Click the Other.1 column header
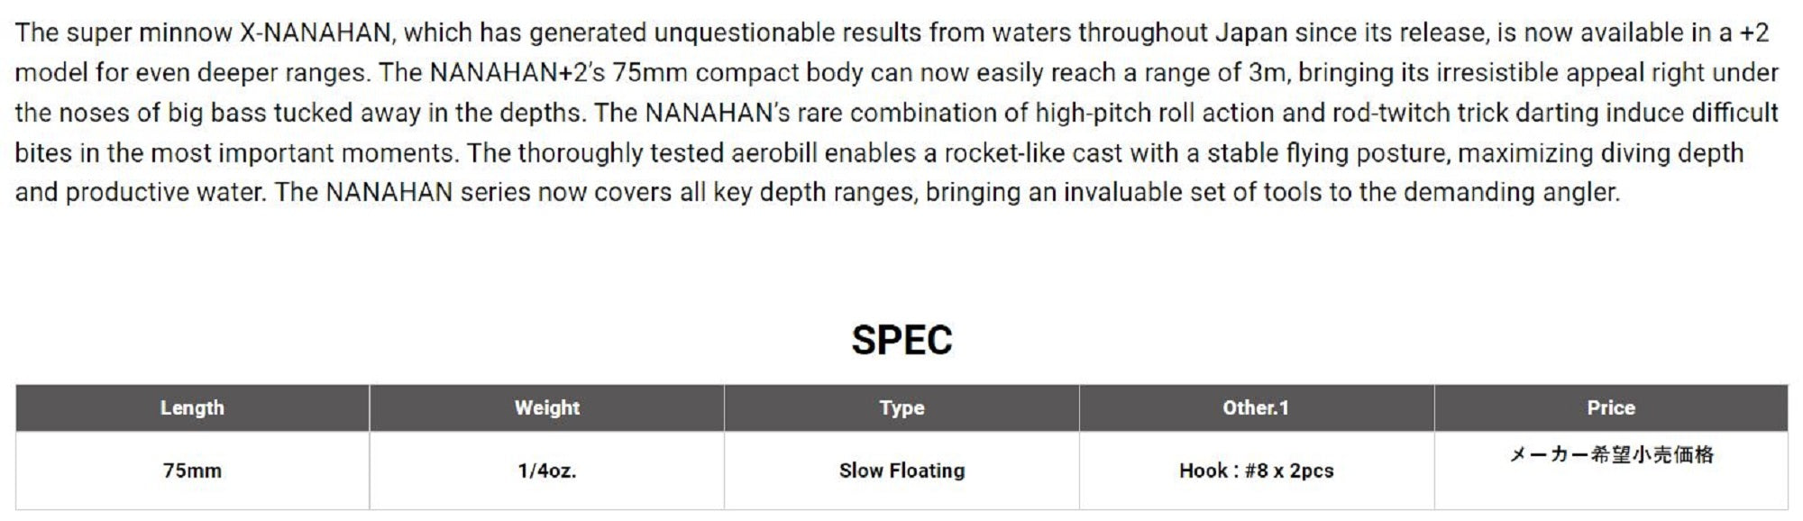Screen dimensions: 1803x521 pos(1256,407)
